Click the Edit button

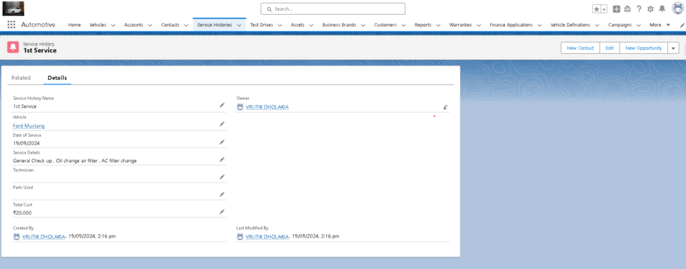pos(610,48)
